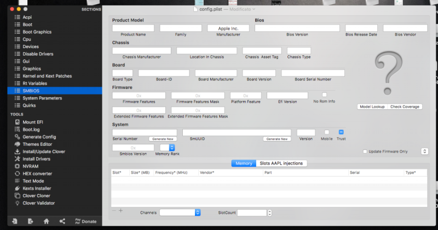The width and height of the screenshot is (438, 230).
Task: Open the title bar document dropdown chevron
Action: [253, 9]
